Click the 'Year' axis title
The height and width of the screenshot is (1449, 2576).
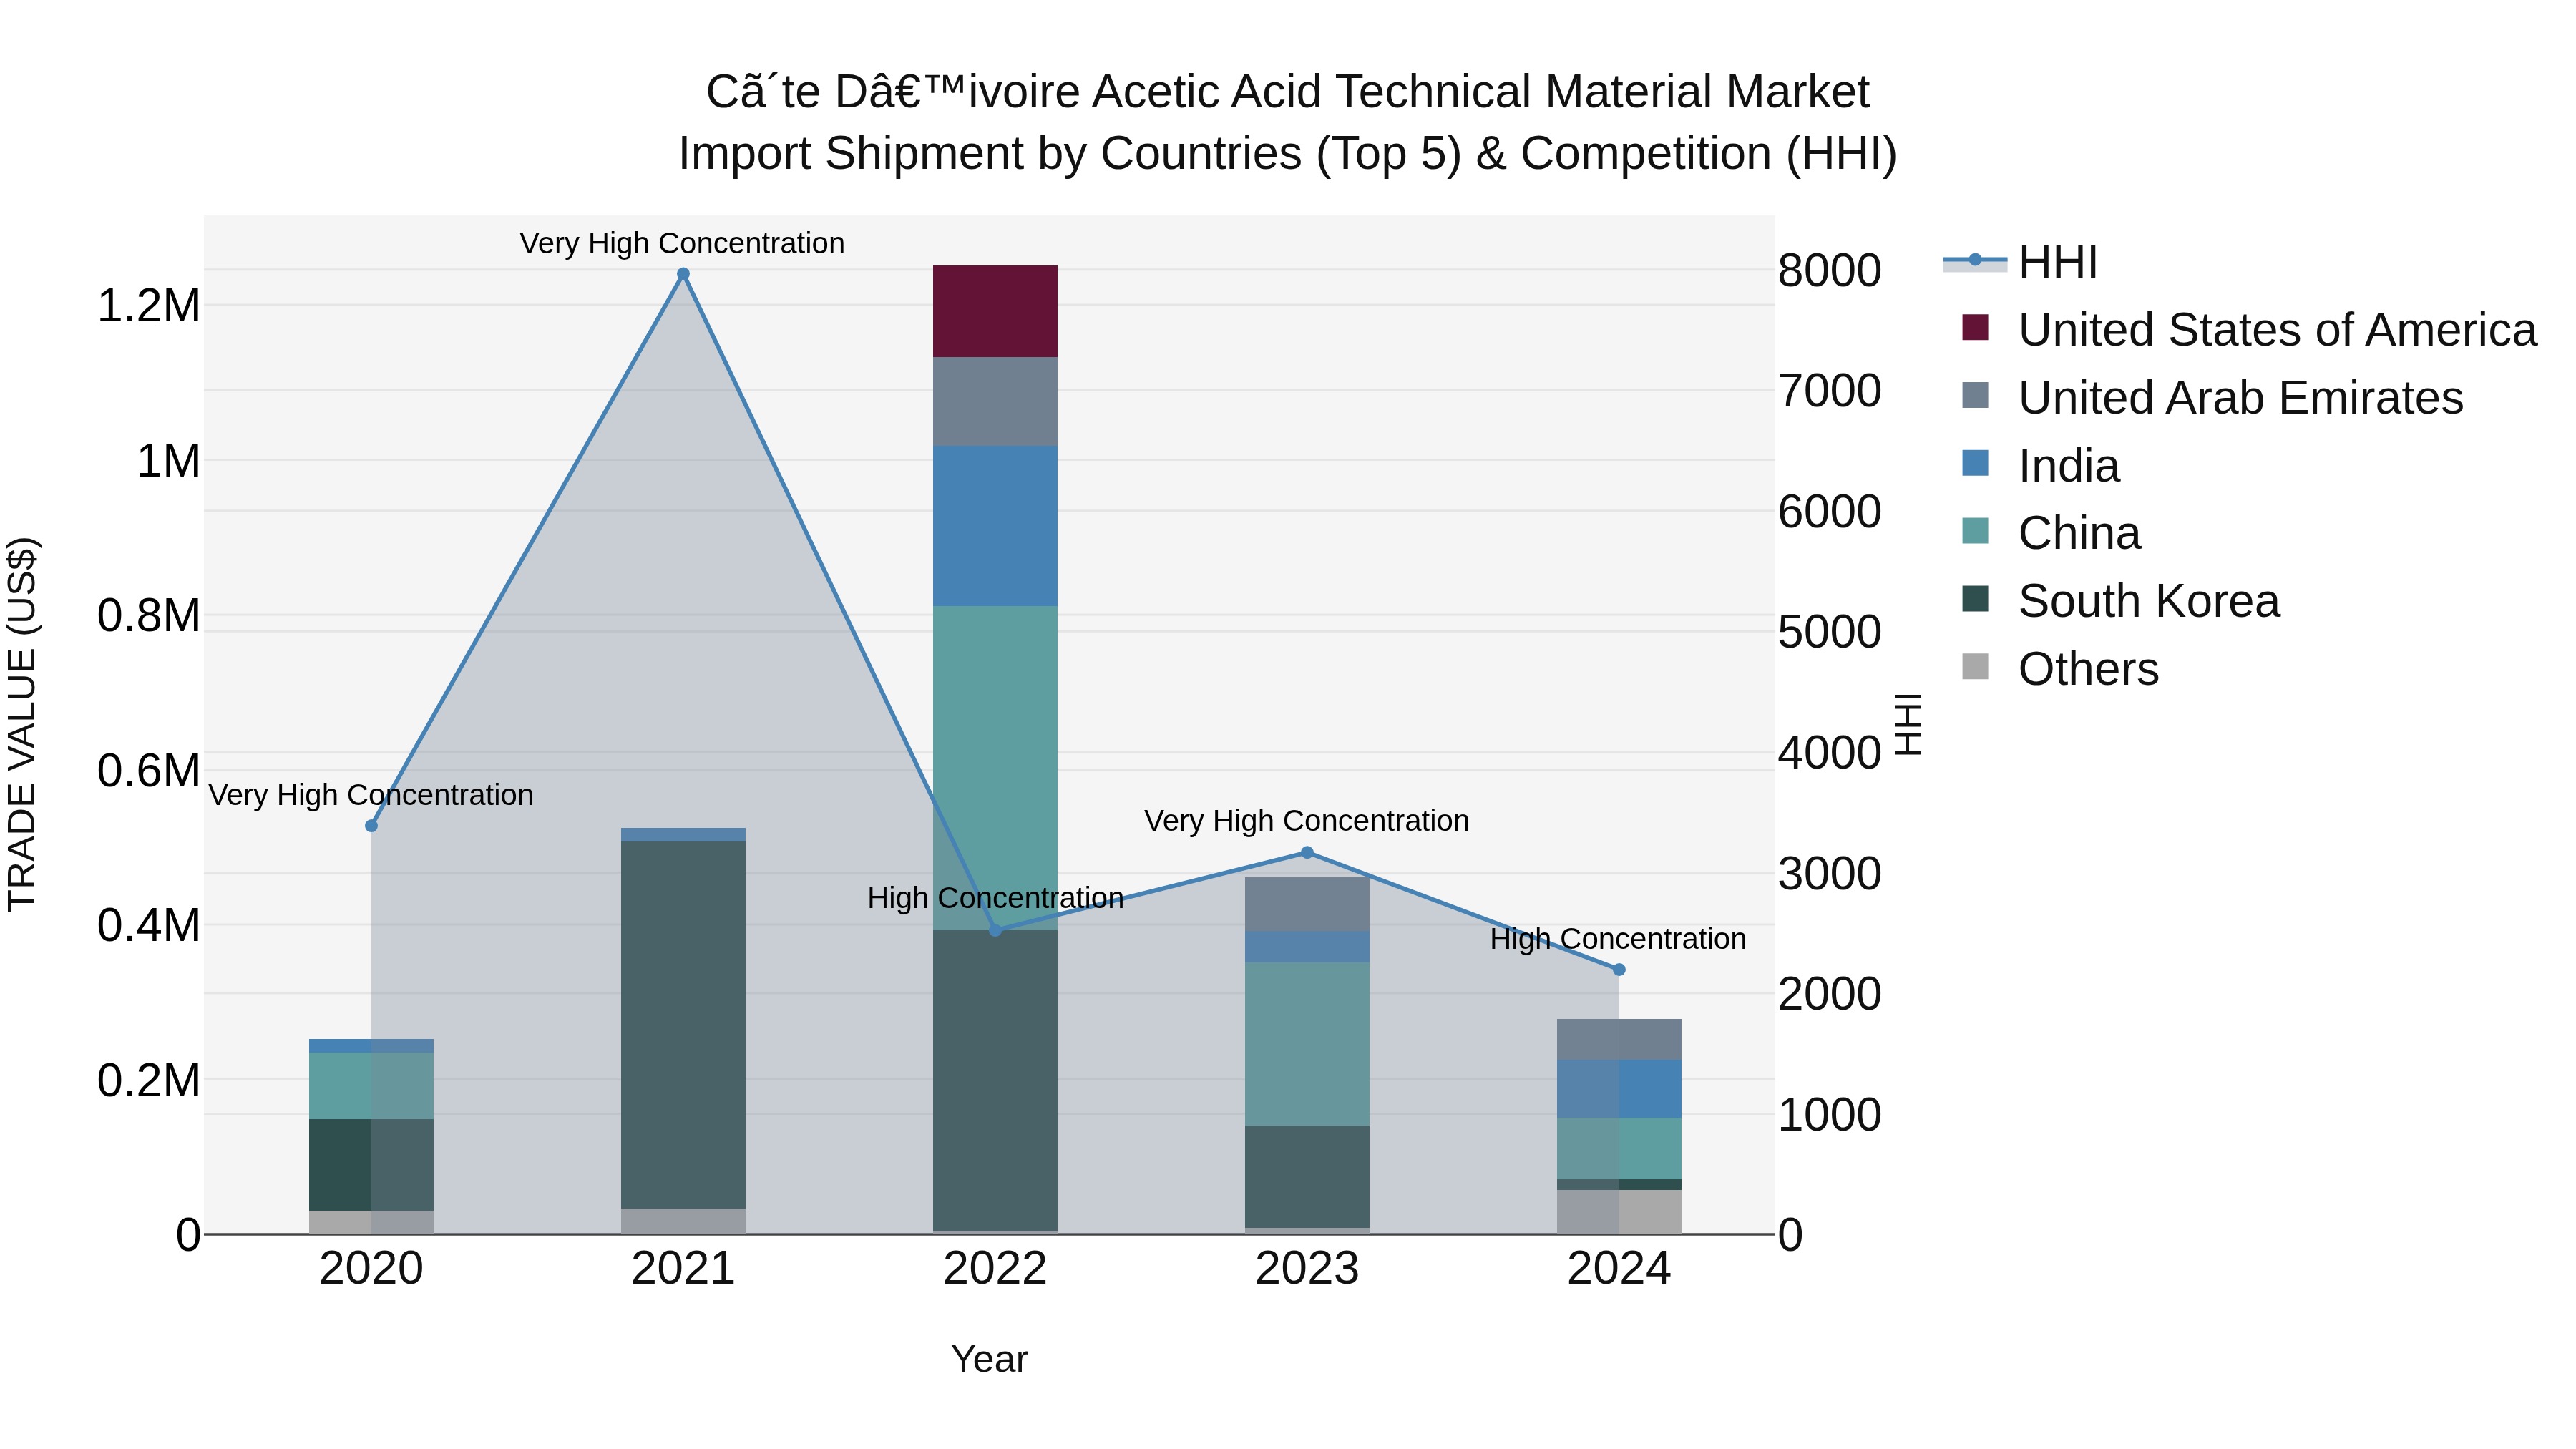pos(989,1359)
